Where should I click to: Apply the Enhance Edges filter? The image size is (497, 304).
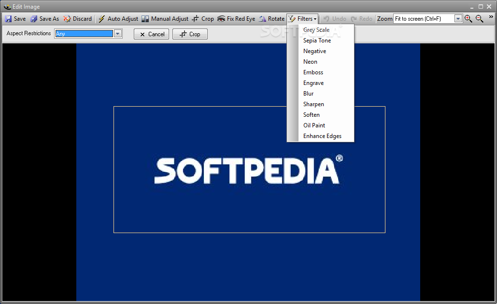[320, 136]
